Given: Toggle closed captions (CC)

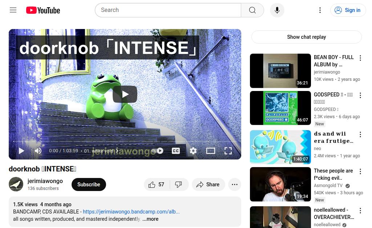Looking at the screenshot, I should pos(176,151).
